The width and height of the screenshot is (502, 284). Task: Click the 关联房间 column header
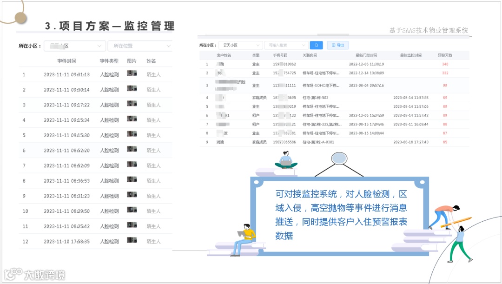[310, 55]
